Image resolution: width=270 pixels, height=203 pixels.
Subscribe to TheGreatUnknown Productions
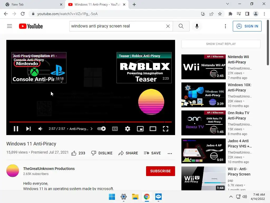161,171
